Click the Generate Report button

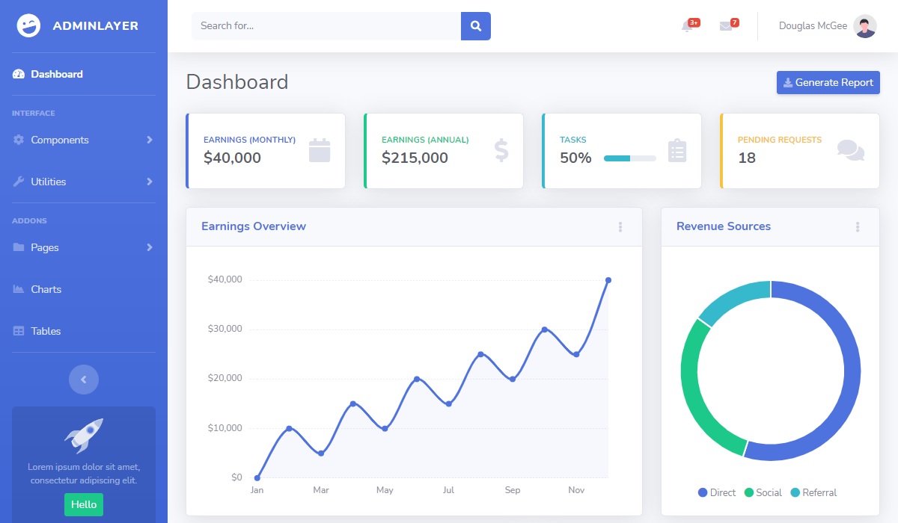828,82
